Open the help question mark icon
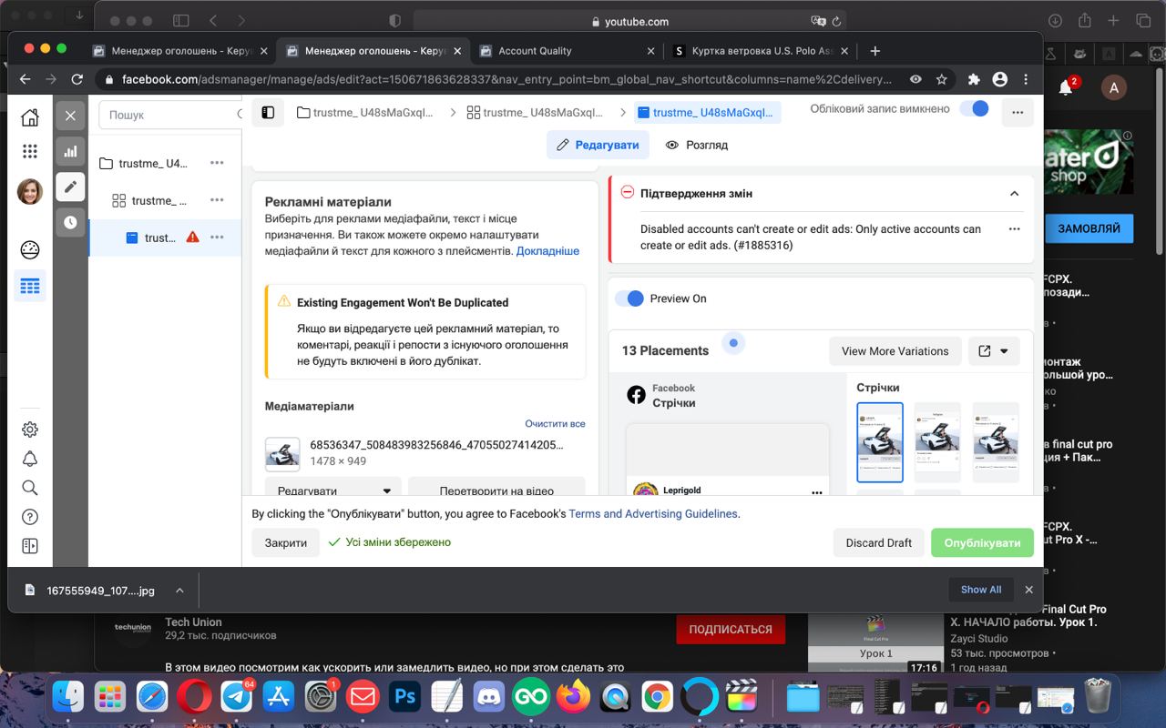 click(30, 517)
